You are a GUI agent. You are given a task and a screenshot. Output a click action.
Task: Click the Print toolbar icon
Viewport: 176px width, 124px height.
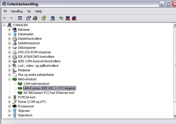tap(35, 18)
